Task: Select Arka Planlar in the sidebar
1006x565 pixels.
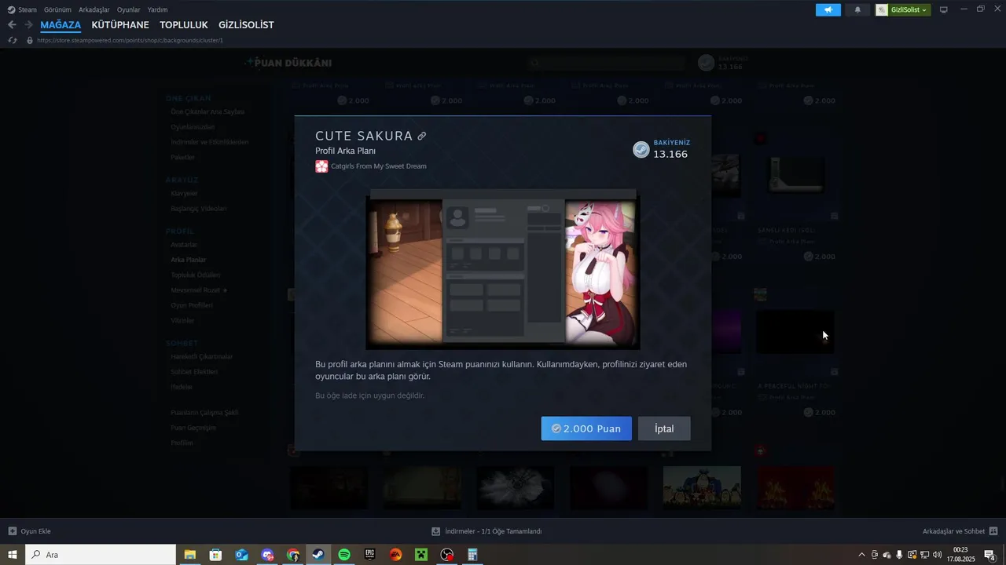Action: click(189, 260)
